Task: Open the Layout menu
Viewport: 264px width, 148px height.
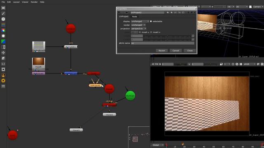Action: tap(16, 2)
